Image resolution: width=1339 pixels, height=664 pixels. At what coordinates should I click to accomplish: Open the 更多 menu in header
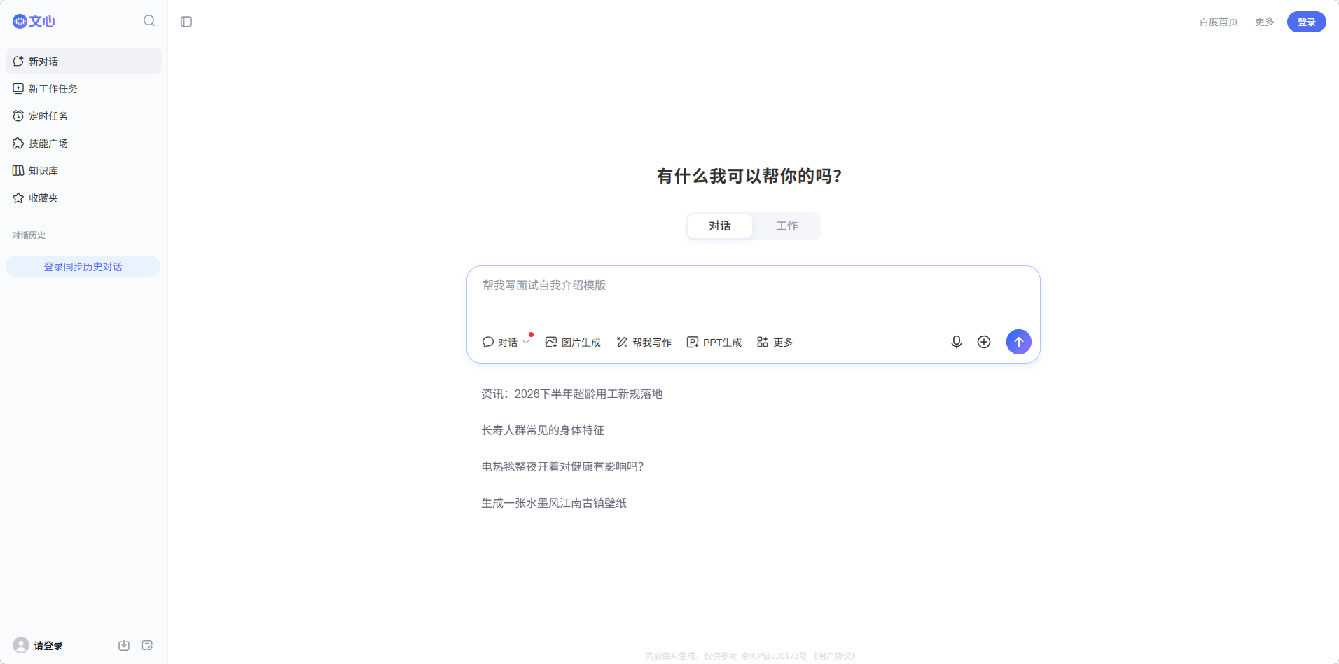[1265, 22]
